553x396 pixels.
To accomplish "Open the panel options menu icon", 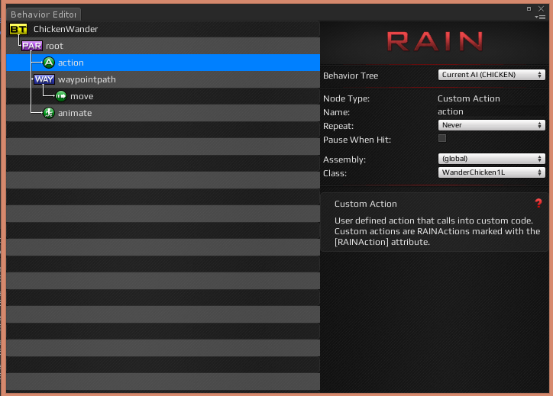I will [540, 17].
